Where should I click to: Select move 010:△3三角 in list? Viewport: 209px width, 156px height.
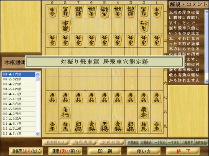(x=19, y=119)
